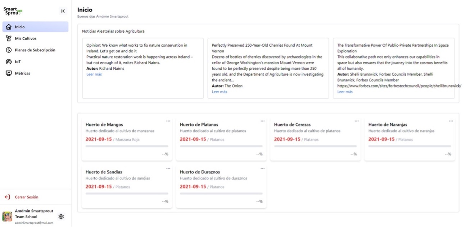Go to Mis Cultivos menu item
466x228 pixels.
coord(26,38)
